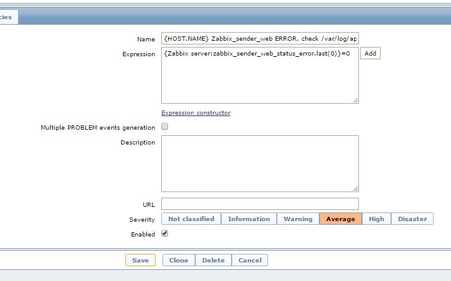Image resolution: width=451 pixels, height=281 pixels.
Task: Save the trigger
Action: pyautogui.click(x=140, y=260)
